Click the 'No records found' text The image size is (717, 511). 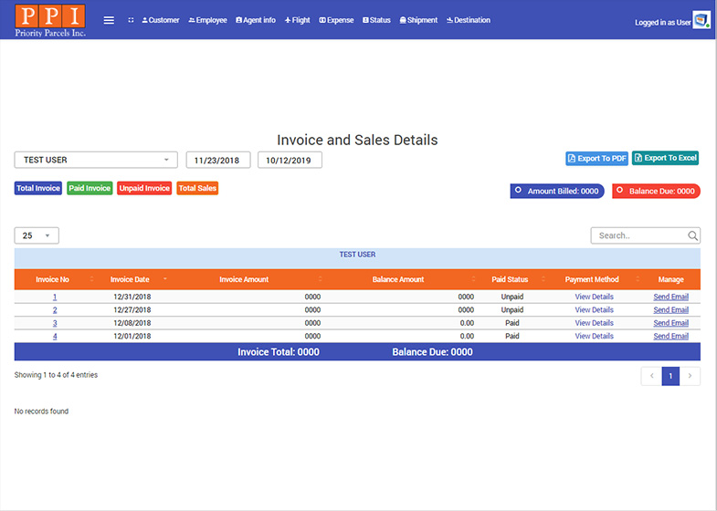point(41,412)
